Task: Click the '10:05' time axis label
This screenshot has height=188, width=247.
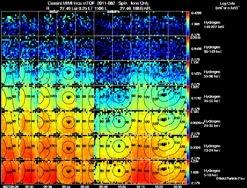Action: click(122, 186)
